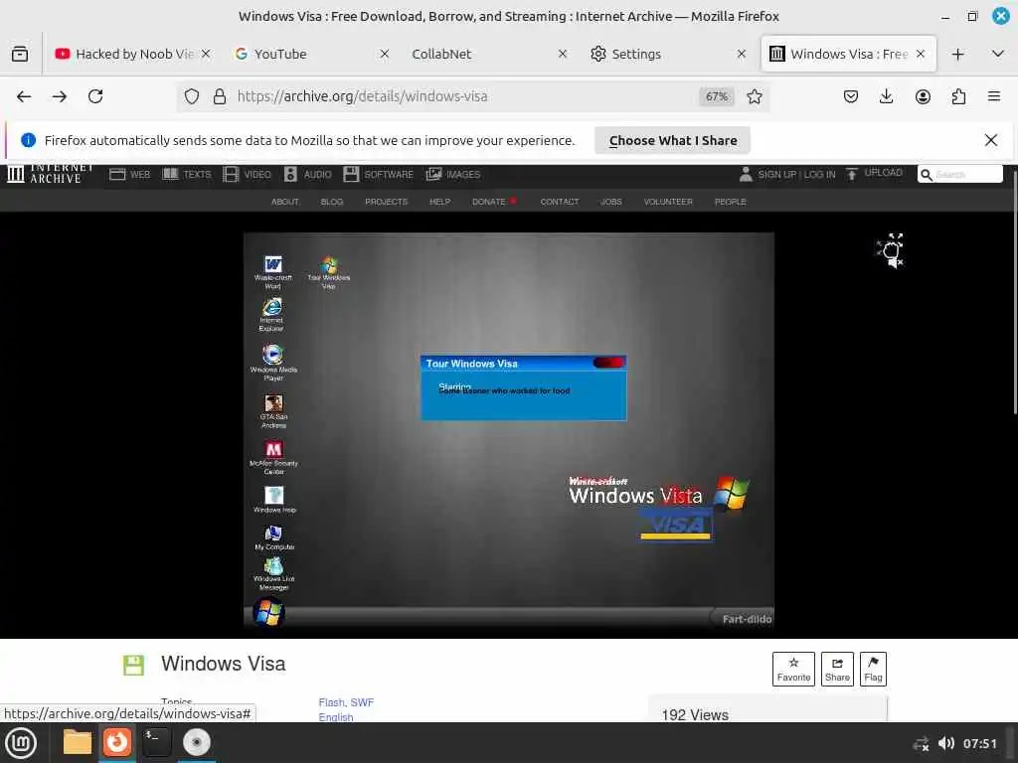Close the YouTube tab
This screenshot has height=763, width=1018.
(x=385, y=54)
